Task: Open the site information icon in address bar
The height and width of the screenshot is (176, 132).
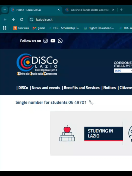Action: (x=31, y=20)
